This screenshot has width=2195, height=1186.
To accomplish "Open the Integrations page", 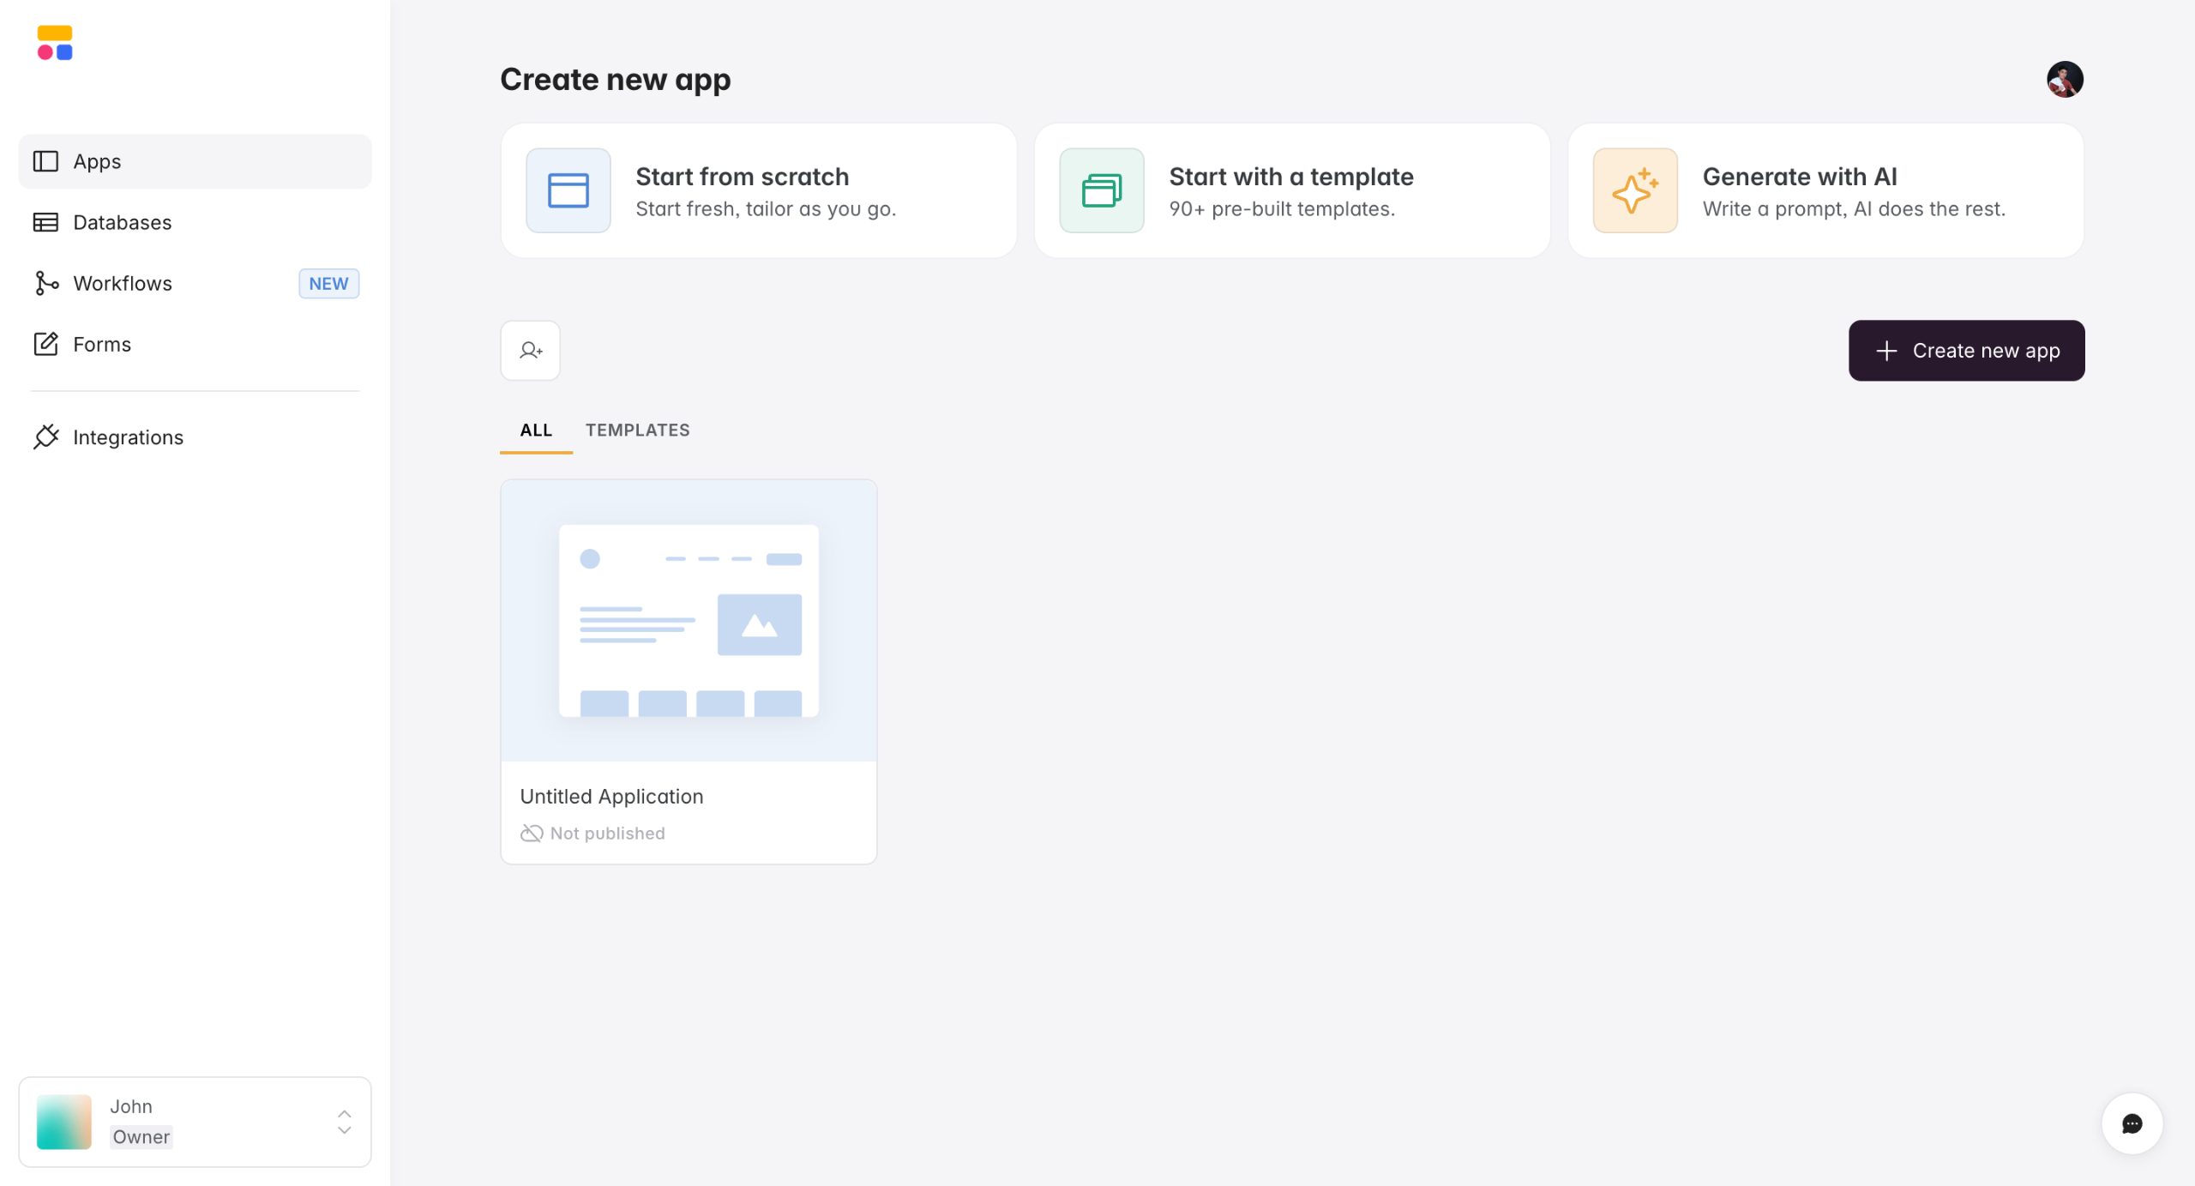I will [128, 437].
